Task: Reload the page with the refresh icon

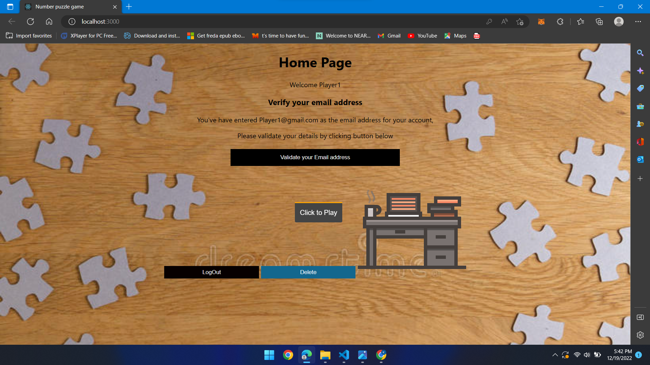Action: click(x=30, y=22)
